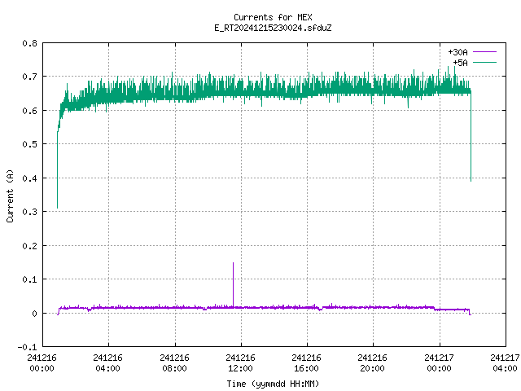
Task: Click the 241217 00:00 x-axis tick label
Action: click(x=440, y=363)
